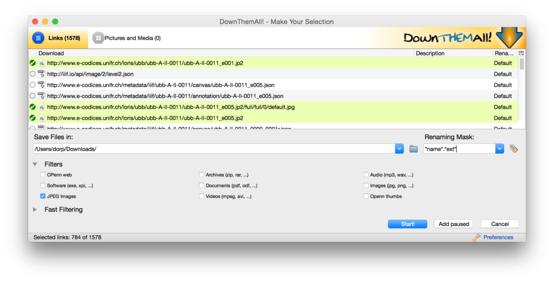This screenshot has height=282, width=554.
Task: Click file icon of level2.json row
Action: tap(41, 74)
